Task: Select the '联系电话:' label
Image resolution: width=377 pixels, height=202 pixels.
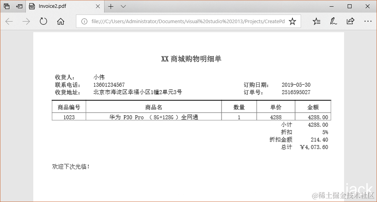Action: (x=68, y=85)
